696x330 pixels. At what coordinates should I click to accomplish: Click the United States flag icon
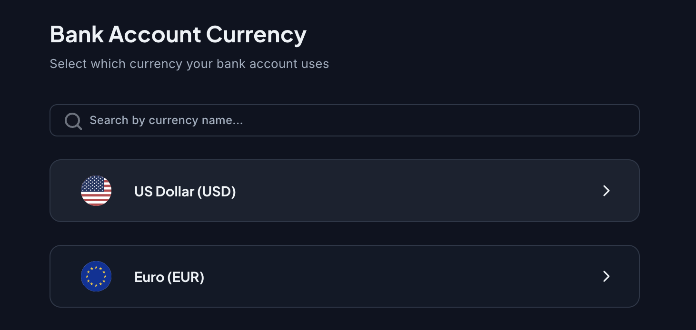click(96, 191)
